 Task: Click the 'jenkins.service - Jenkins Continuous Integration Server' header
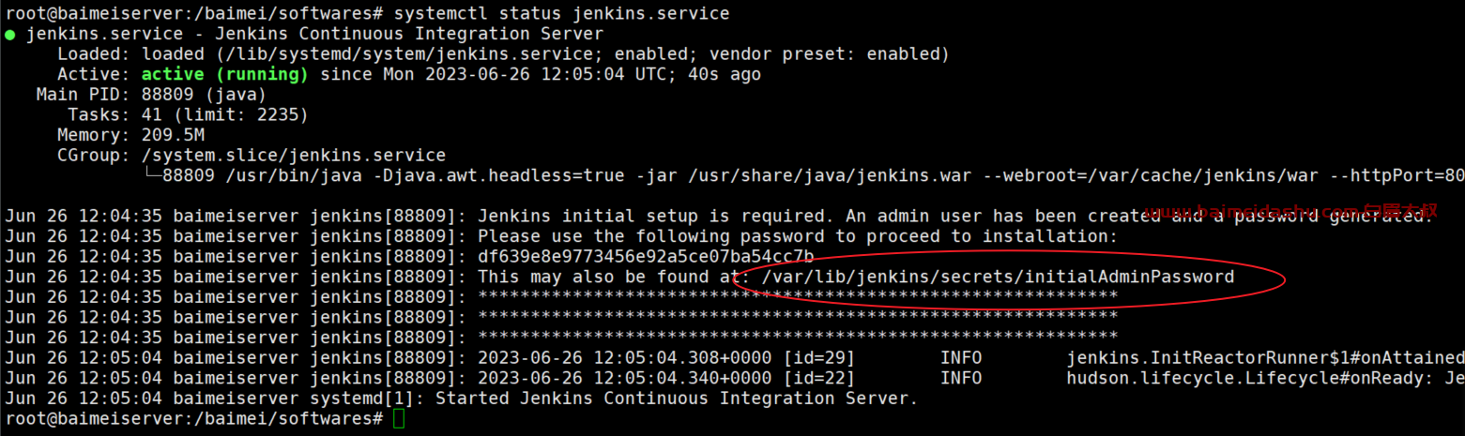point(314,35)
